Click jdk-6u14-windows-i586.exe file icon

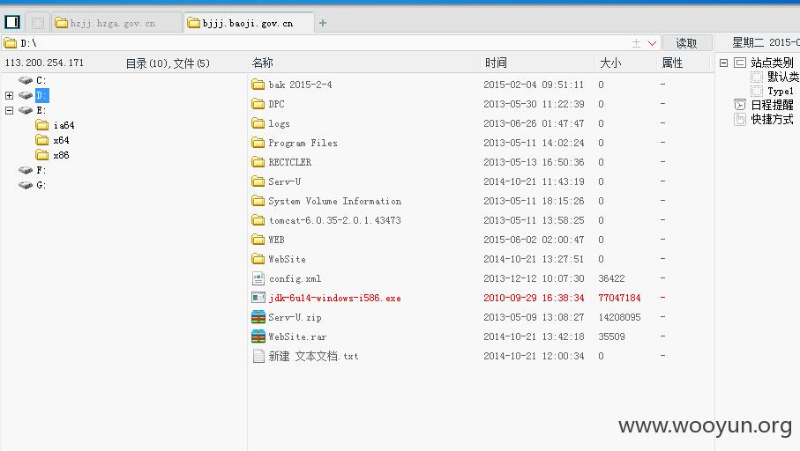pyautogui.click(x=258, y=298)
